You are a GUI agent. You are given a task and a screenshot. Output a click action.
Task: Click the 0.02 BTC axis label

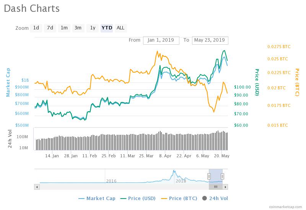[x=276, y=88]
